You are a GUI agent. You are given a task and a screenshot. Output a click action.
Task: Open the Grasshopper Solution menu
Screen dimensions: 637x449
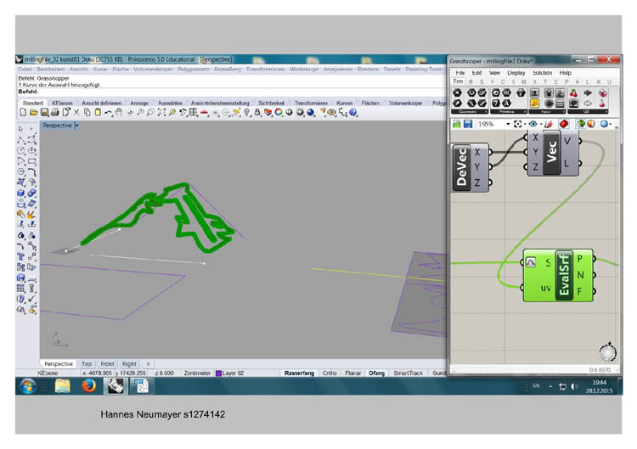543,73
